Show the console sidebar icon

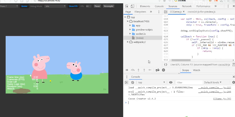pyautogui.click(x=126, y=82)
